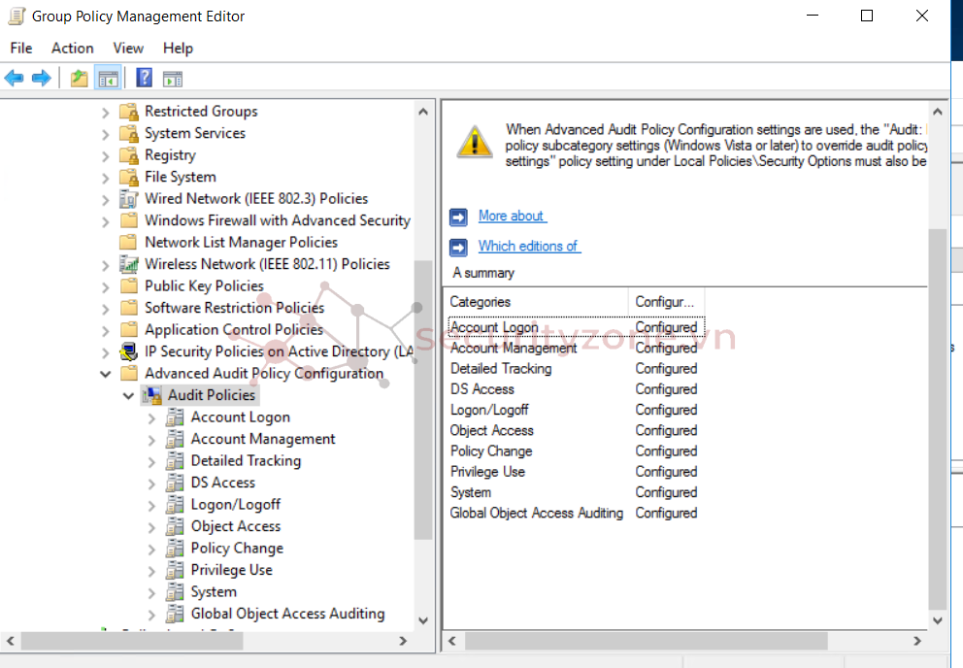Click the Wired Network (IEEE 802.3) Policies icon
Screen dimensions: 963x668
[x=128, y=198]
